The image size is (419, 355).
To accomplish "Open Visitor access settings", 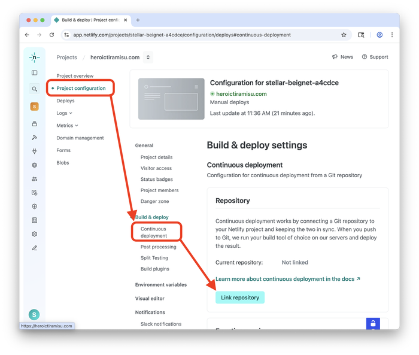I will click(156, 168).
